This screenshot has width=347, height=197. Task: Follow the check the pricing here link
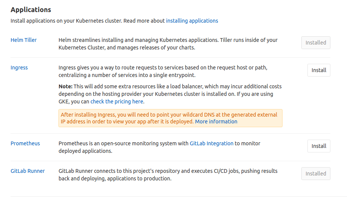coord(117,102)
